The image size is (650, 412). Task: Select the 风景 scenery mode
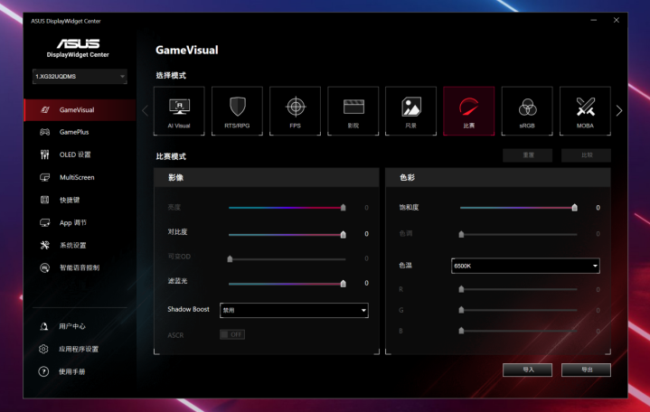410,110
